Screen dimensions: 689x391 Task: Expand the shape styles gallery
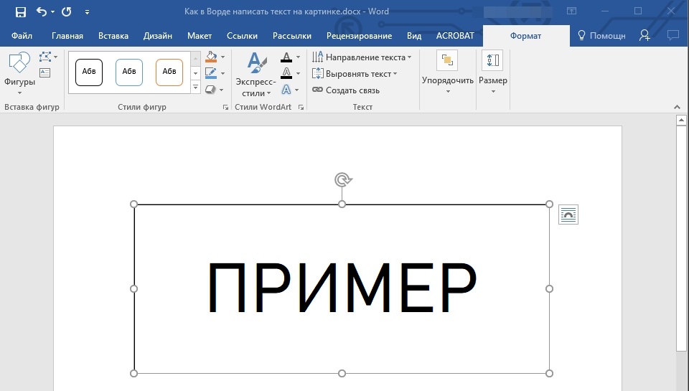click(x=196, y=88)
